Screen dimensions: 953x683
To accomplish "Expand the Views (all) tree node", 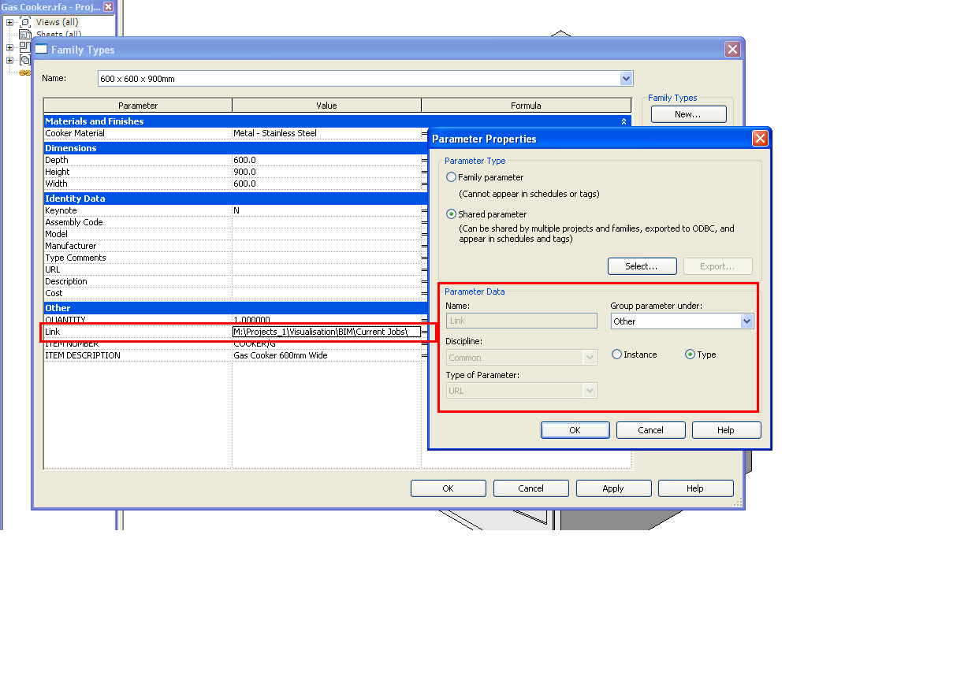I will 9,22.
